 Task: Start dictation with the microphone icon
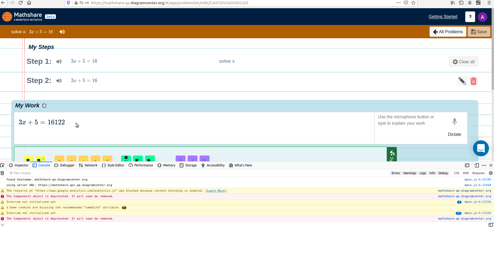454,121
